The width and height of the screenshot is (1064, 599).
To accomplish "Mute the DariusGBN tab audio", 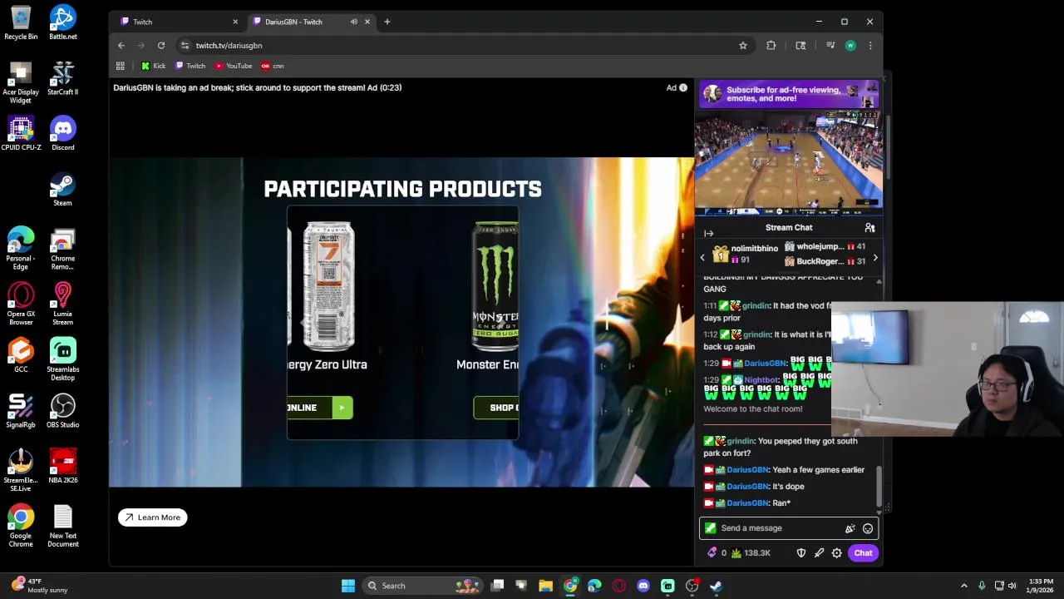I will click(x=354, y=22).
